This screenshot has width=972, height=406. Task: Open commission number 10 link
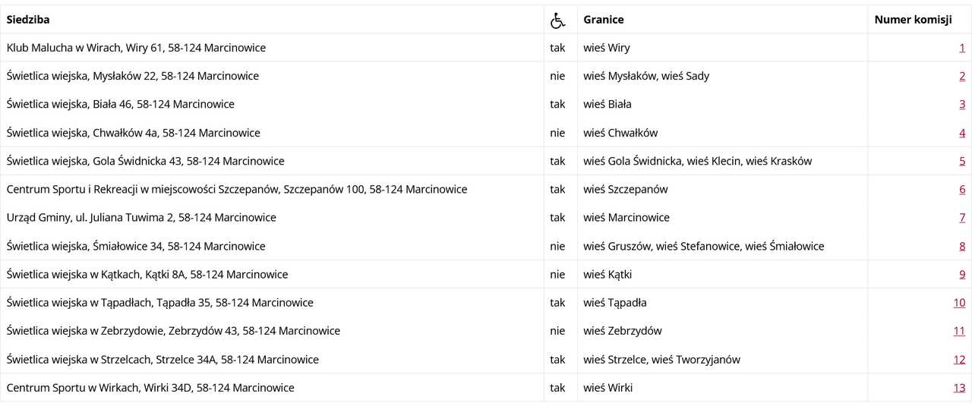[959, 303]
